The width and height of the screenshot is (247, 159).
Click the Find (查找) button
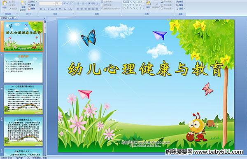(x=180, y=2)
